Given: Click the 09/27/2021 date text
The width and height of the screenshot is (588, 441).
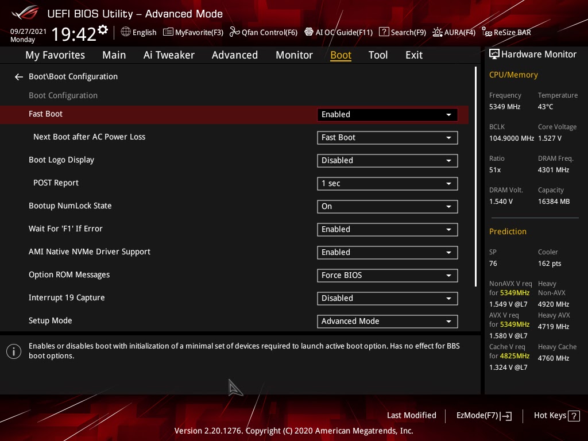Looking at the screenshot, I should 28,31.
